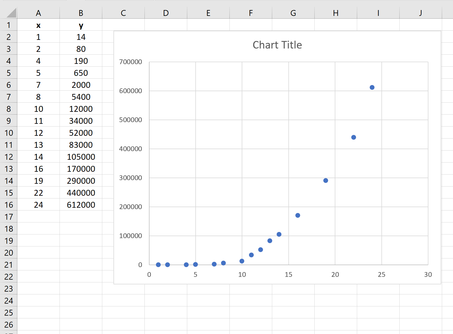The image size is (453, 334).
Task: Select the data point near 105000
Action: click(x=279, y=234)
